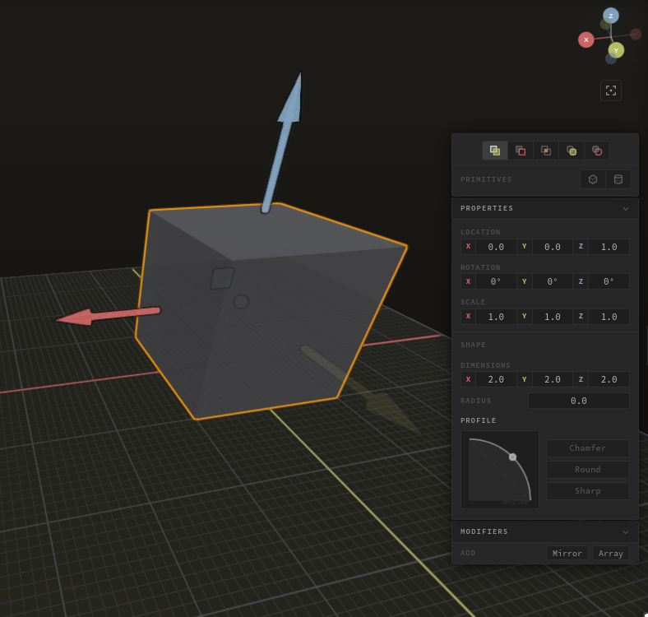Click the Chamfer profile button

(588, 448)
